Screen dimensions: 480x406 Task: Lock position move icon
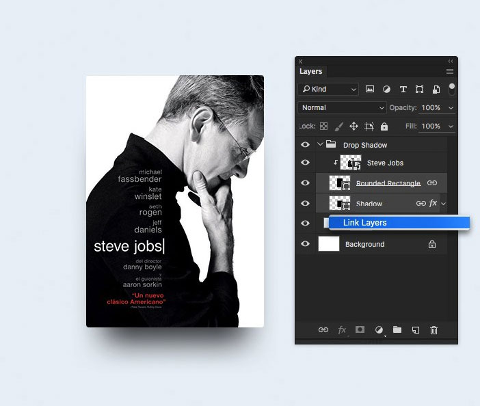(x=354, y=126)
